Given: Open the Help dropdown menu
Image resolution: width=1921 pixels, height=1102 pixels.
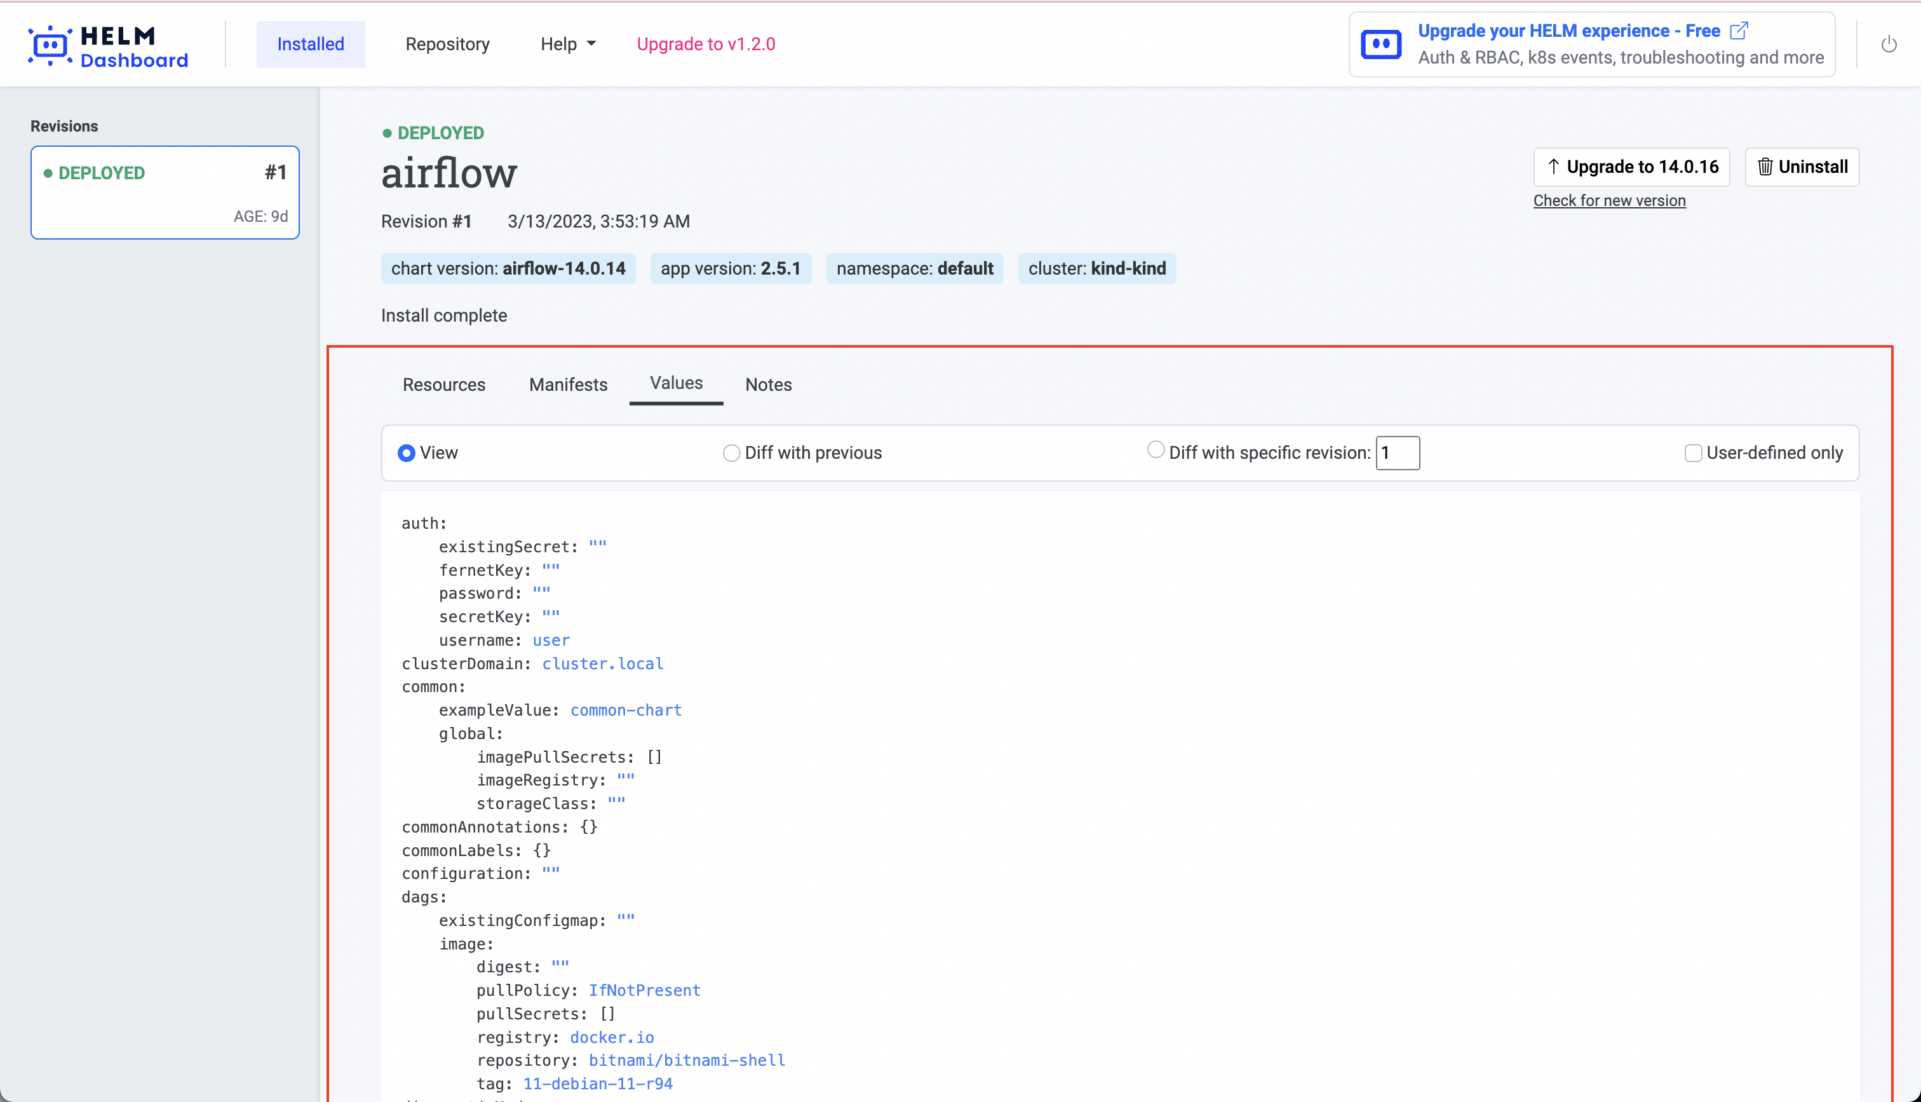Looking at the screenshot, I should (567, 44).
